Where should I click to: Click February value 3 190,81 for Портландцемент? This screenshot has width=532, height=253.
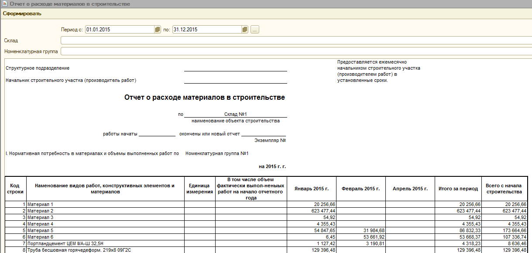[374, 243]
